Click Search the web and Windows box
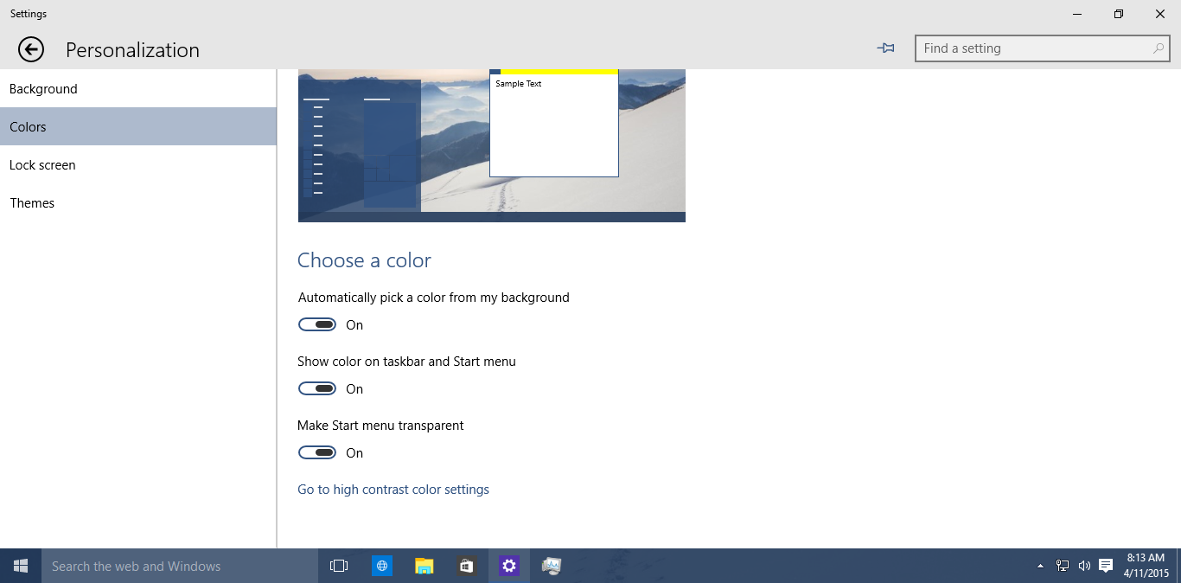This screenshot has width=1181, height=583. (180, 566)
